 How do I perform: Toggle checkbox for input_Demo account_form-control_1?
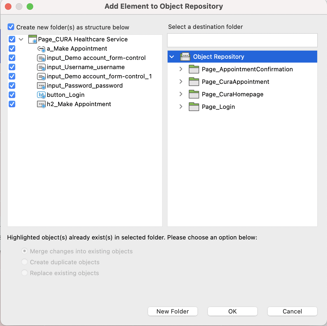12,76
